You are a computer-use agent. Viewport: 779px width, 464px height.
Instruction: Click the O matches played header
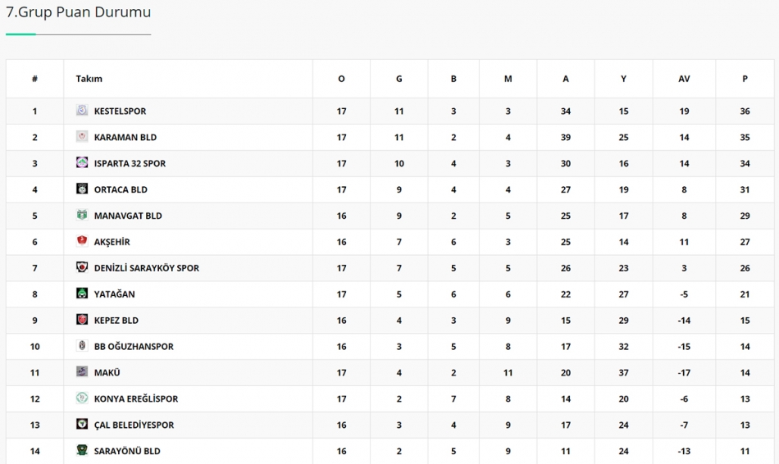click(x=341, y=79)
